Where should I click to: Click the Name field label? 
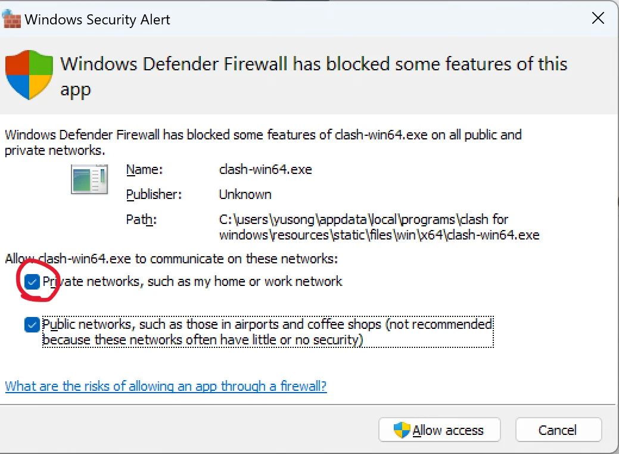[144, 170]
